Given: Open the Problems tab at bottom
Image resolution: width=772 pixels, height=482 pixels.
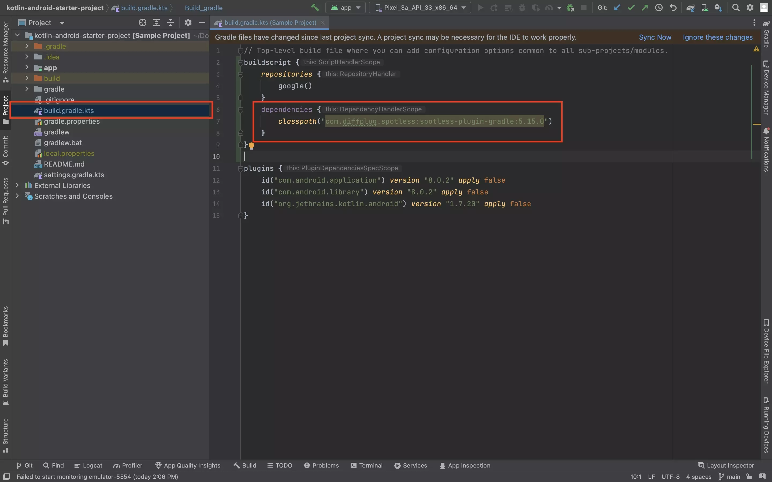Looking at the screenshot, I should pos(321,465).
